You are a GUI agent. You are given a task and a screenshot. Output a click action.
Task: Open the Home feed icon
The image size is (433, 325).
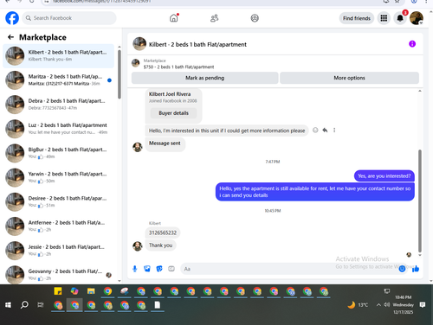[174, 18]
